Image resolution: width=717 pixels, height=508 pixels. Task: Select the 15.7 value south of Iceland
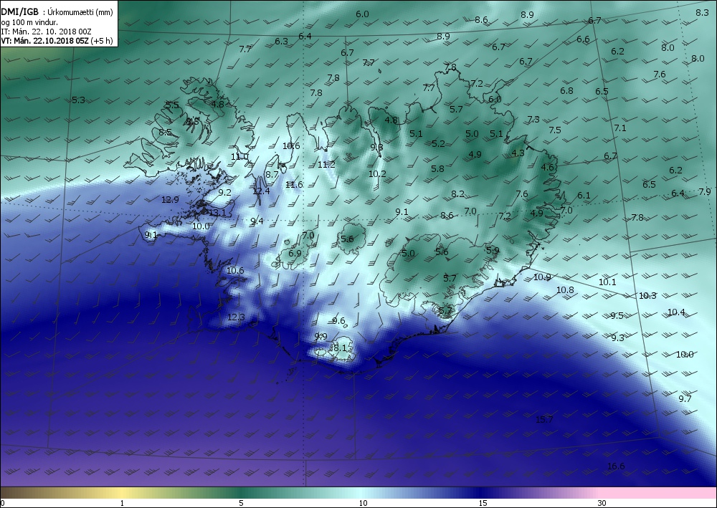pyautogui.click(x=544, y=419)
